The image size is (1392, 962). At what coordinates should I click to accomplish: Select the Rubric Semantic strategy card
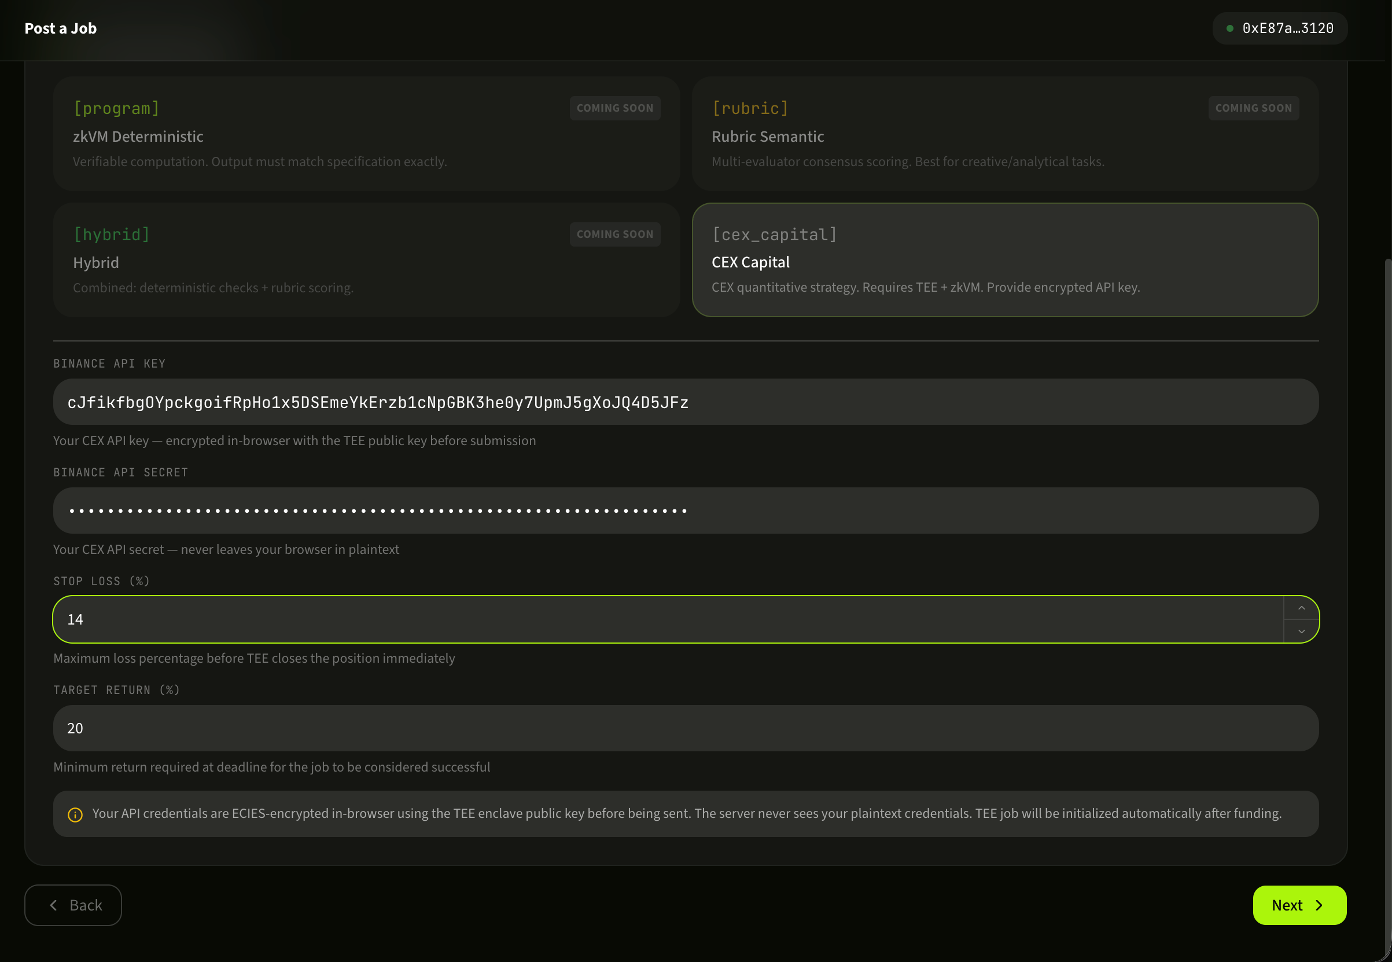[1006, 134]
